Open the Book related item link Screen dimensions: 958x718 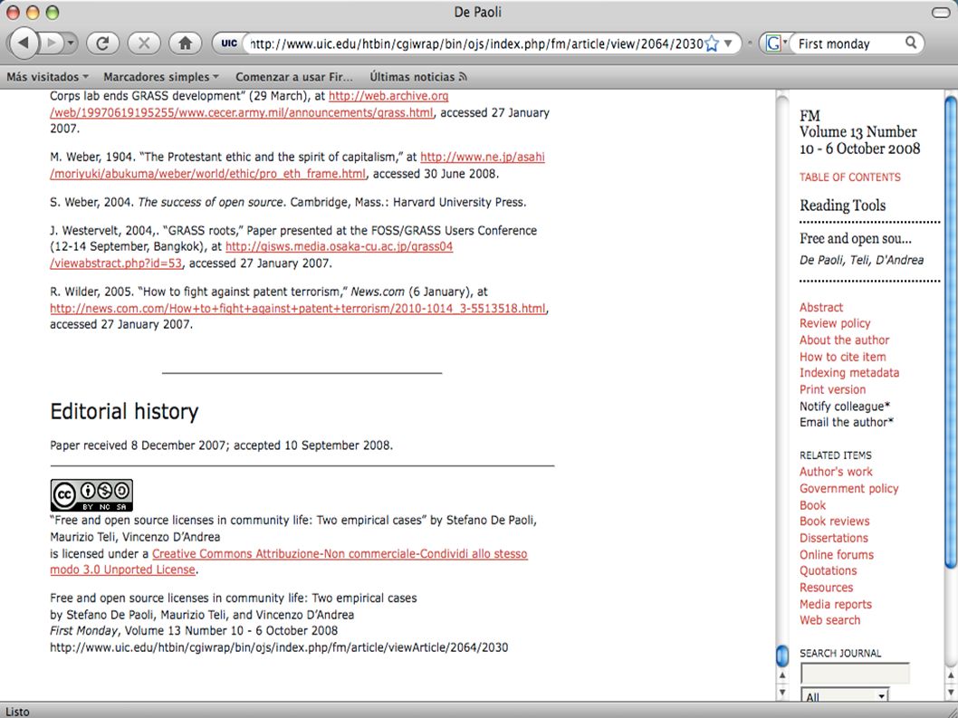812,505
